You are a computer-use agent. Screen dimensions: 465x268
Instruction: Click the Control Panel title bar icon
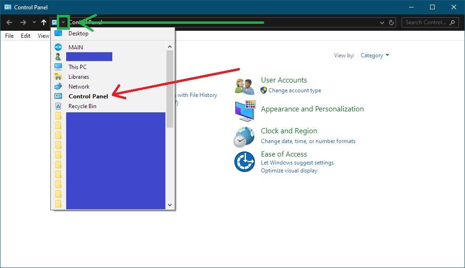pos(8,7)
